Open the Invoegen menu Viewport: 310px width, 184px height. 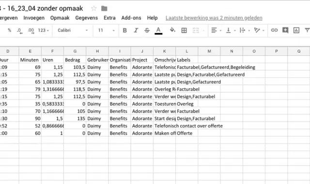(34, 18)
